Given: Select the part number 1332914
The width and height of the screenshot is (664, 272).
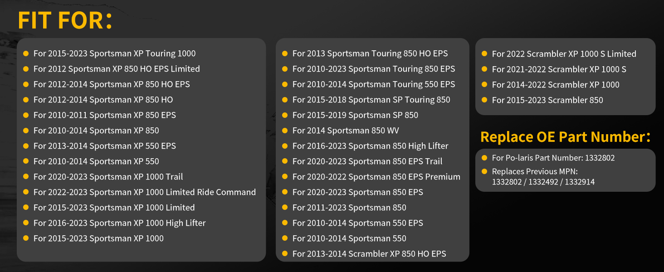Looking at the screenshot, I should (x=581, y=182).
